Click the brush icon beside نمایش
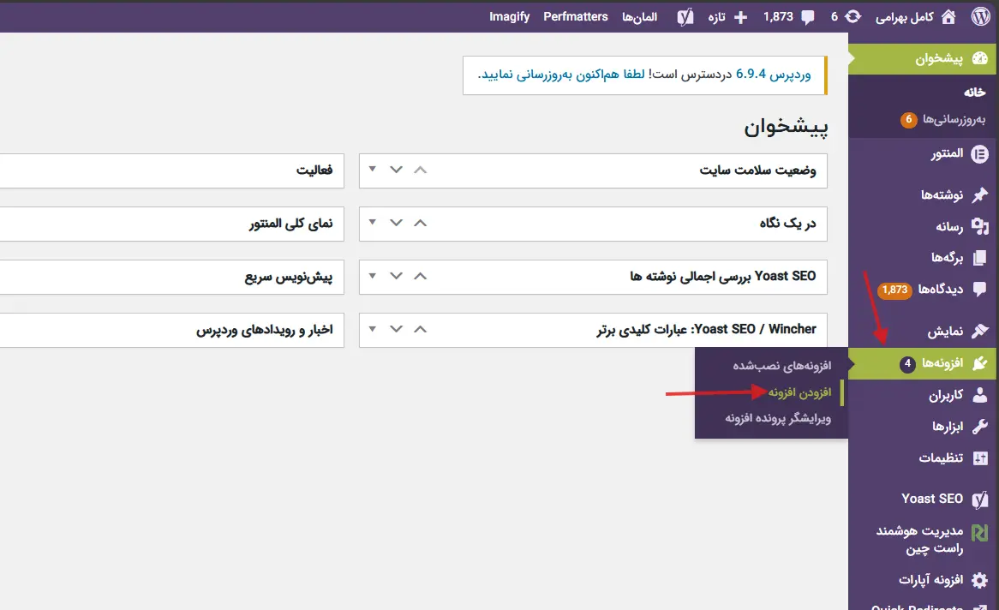The height and width of the screenshot is (610, 999). (x=980, y=331)
